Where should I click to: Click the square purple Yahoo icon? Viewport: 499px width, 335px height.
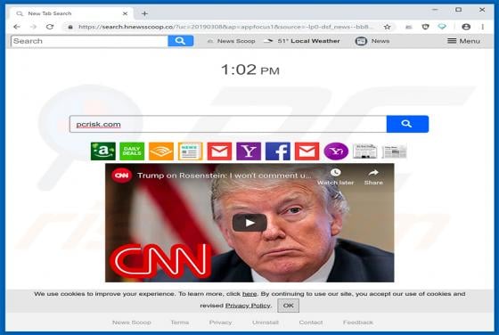click(x=249, y=151)
